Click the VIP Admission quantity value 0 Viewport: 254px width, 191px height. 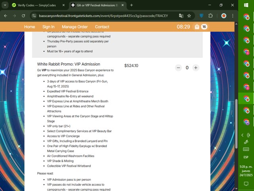187,68
